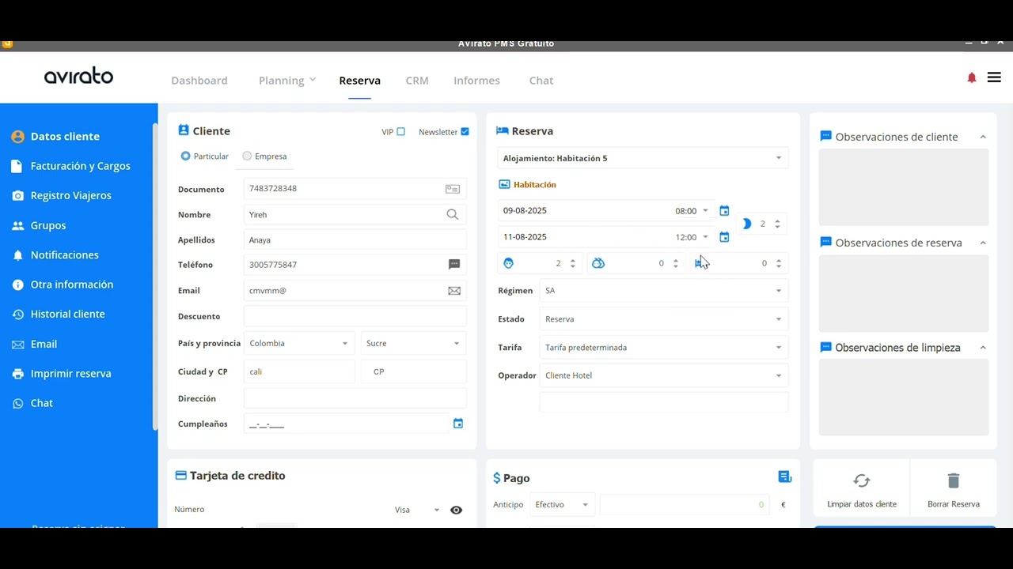Select the Empresa radio button
Screen dimensions: 1013x569
pyautogui.click(x=247, y=156)
